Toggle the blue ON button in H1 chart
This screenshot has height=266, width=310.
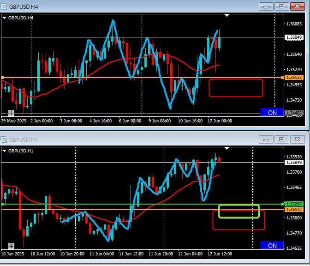[272, 245]
